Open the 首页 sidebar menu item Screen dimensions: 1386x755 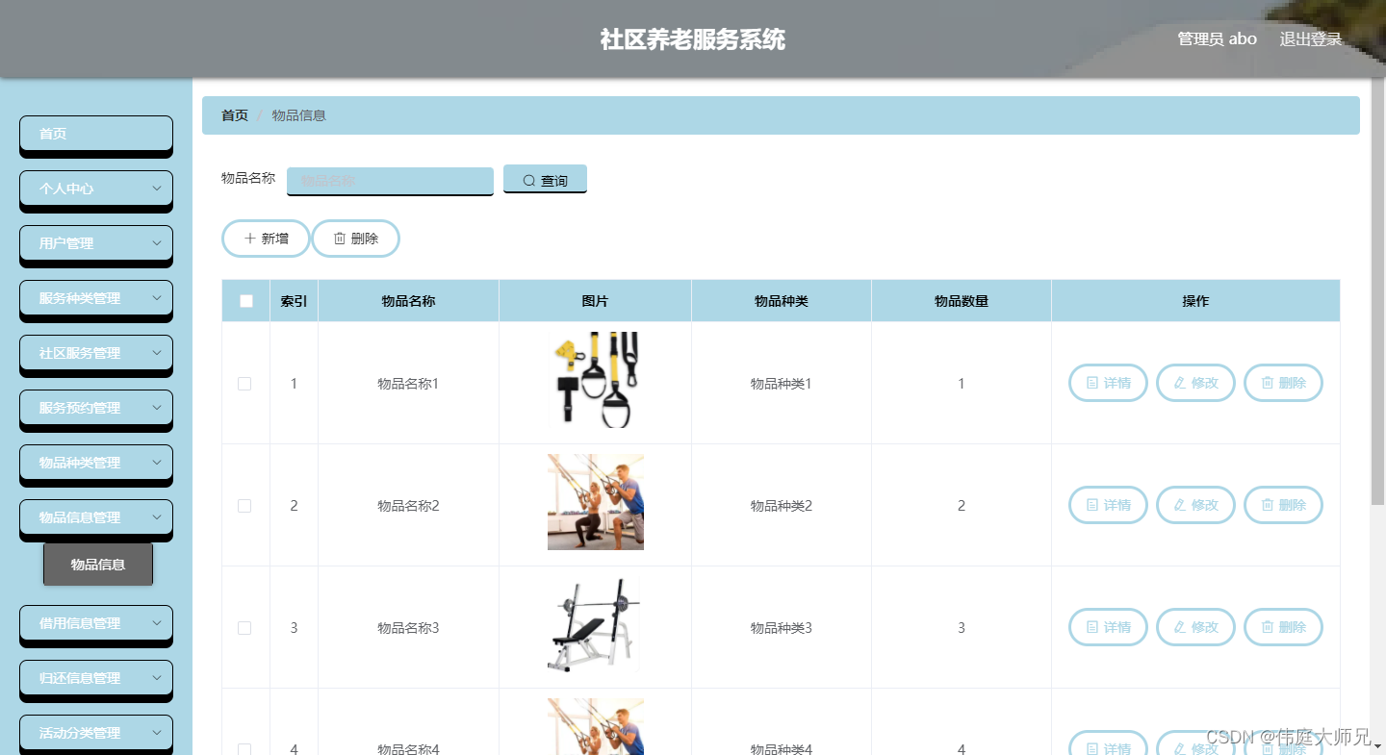click(x=96, y=135)
